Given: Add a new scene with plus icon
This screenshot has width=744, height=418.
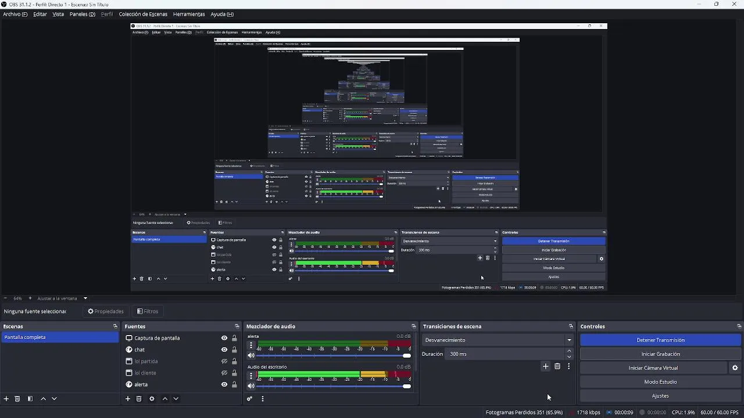Looking at the screenshot, I should click(x=6, y=399).
